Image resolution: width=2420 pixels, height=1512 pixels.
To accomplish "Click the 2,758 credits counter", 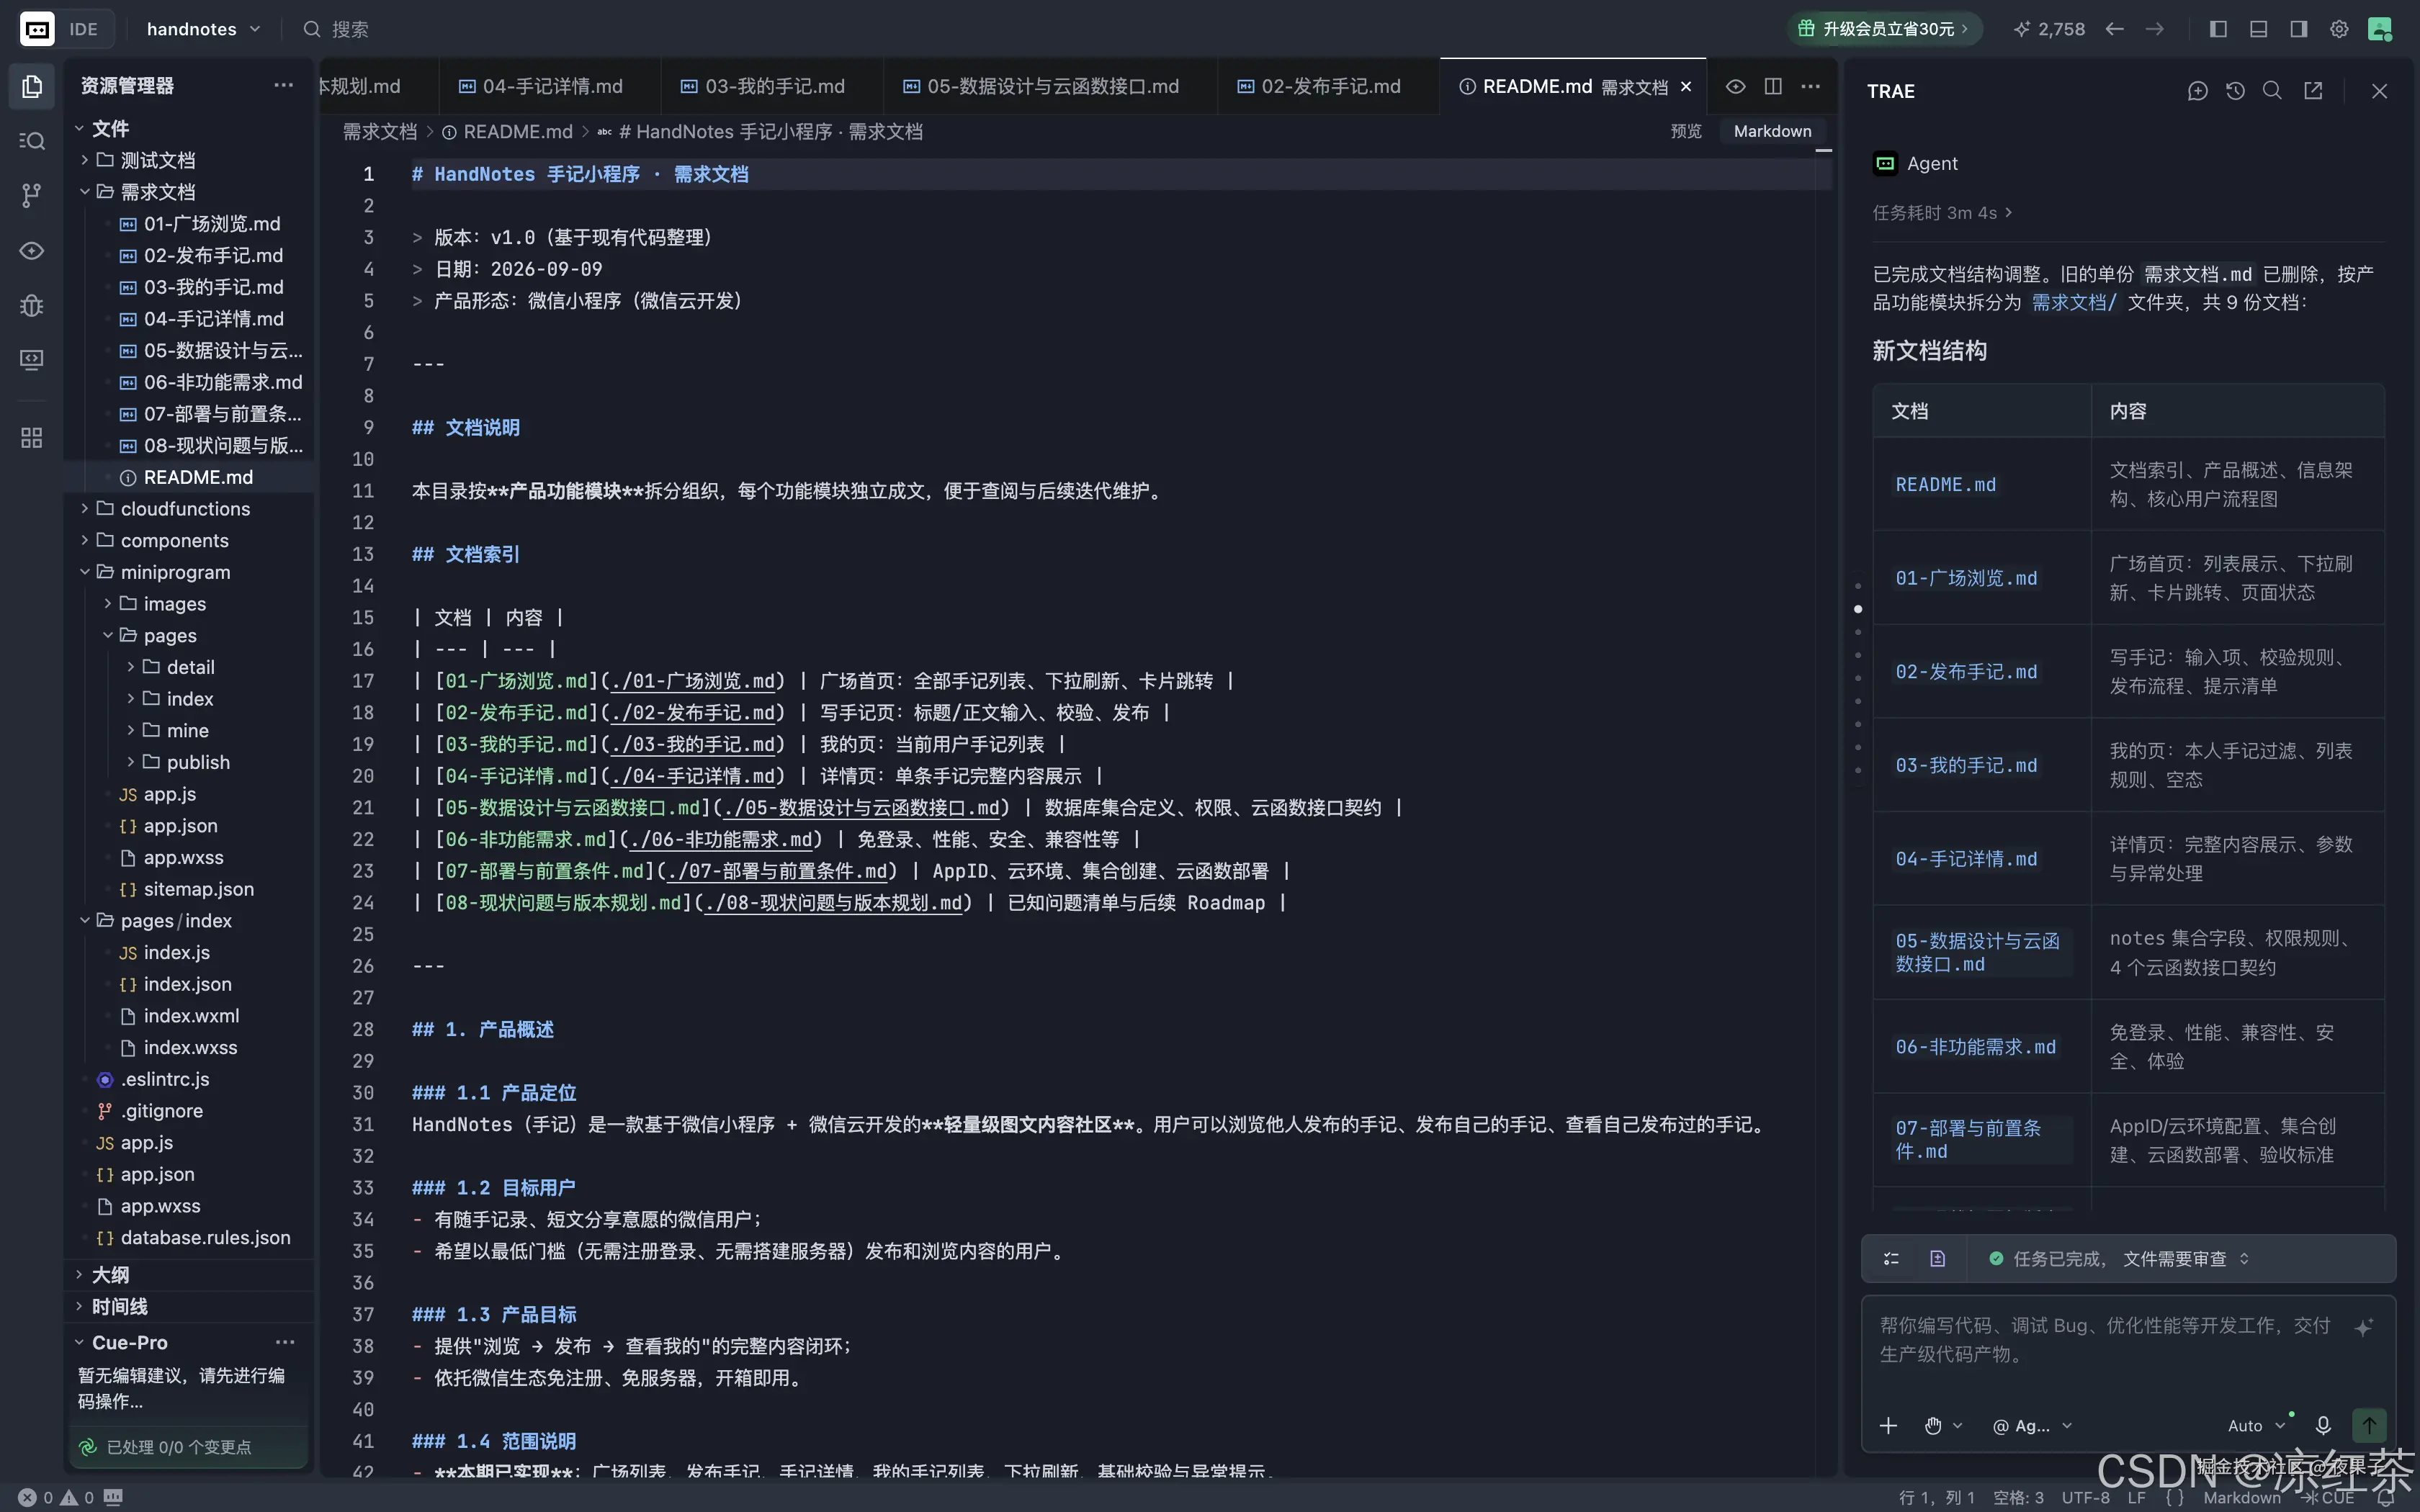I will point(2049,29).
